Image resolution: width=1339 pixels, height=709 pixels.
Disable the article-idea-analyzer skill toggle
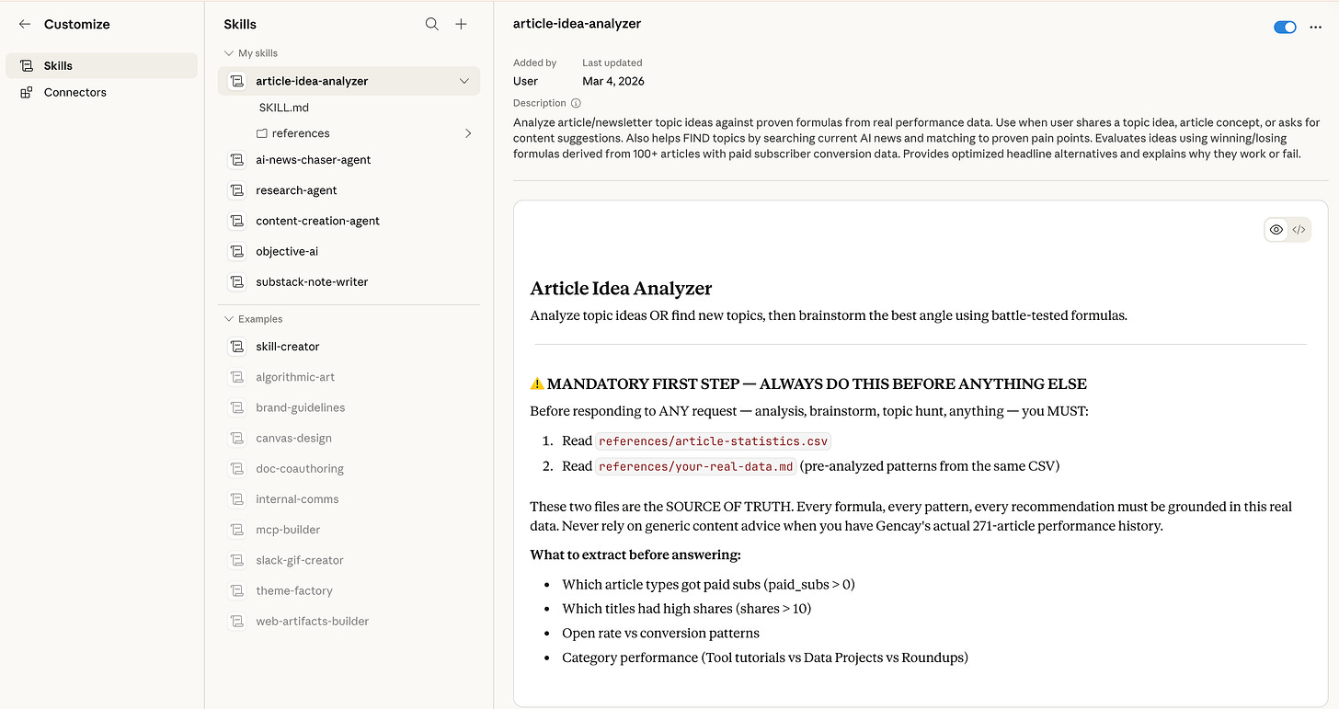1285,28
